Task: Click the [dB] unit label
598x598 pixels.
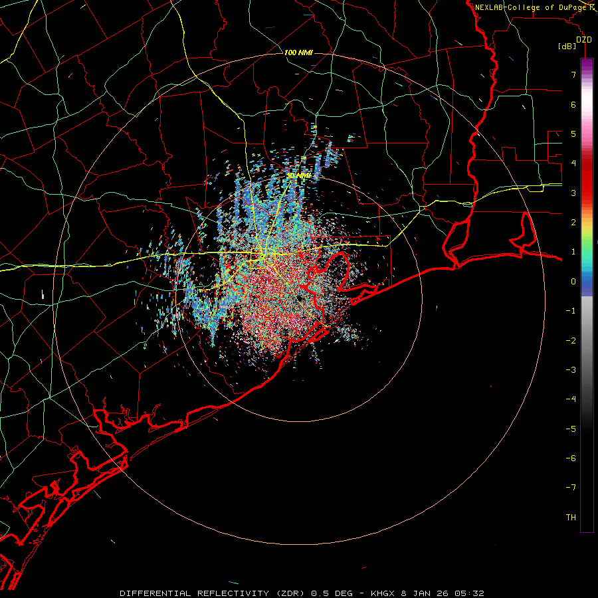Action: [x=567, y=47]
